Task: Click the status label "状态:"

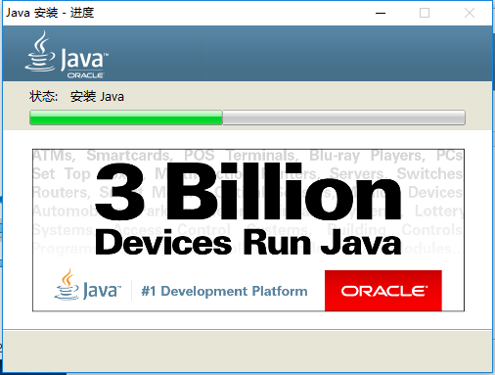Action: tap(43, 97)
